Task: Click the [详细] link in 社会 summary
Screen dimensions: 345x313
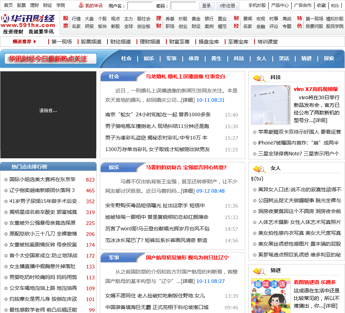Action: click(188, 100)
